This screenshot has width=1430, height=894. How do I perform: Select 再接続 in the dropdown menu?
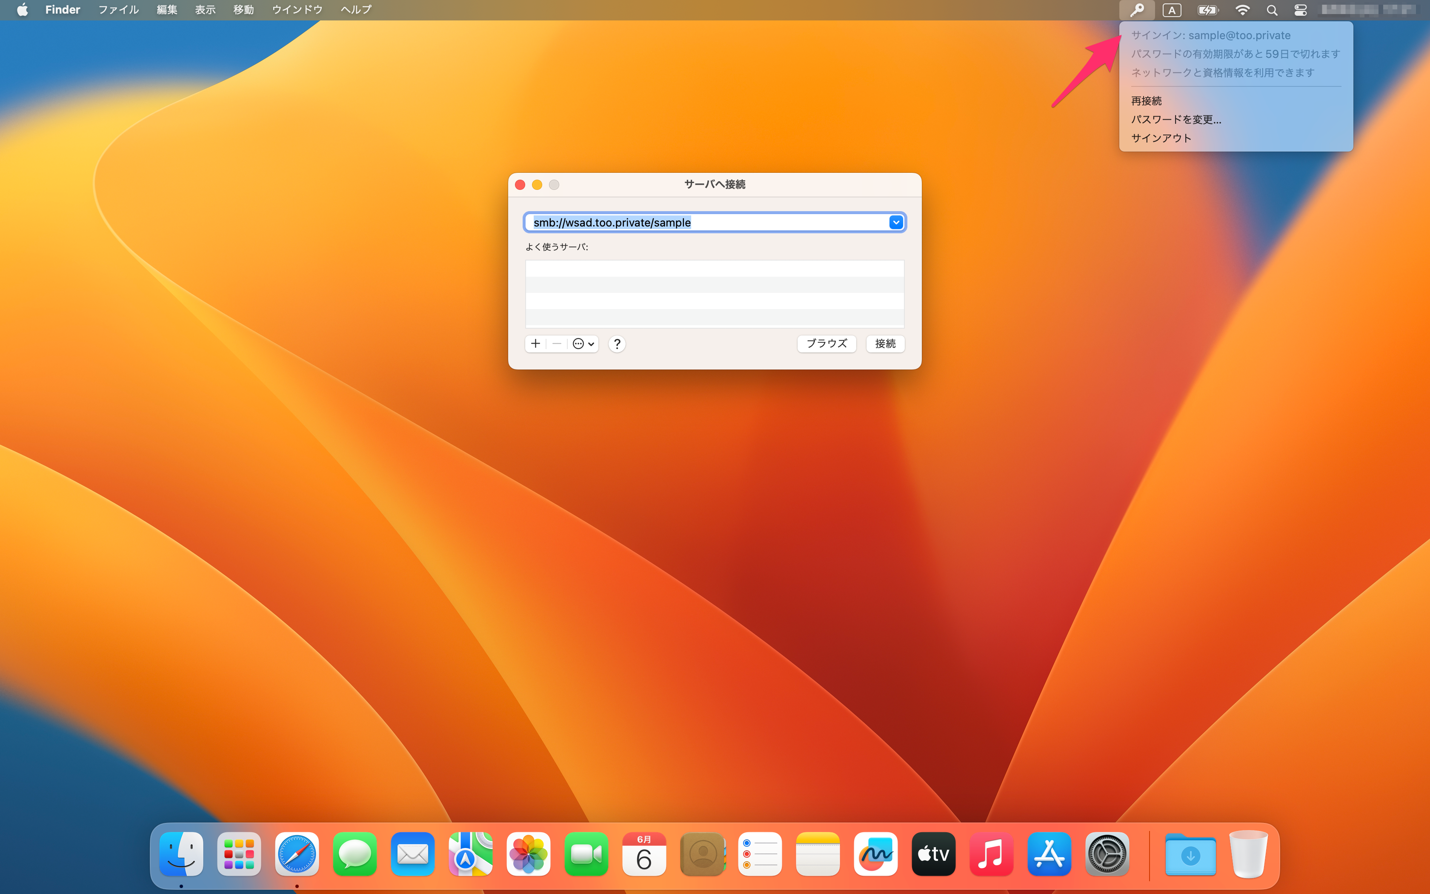1236,101
